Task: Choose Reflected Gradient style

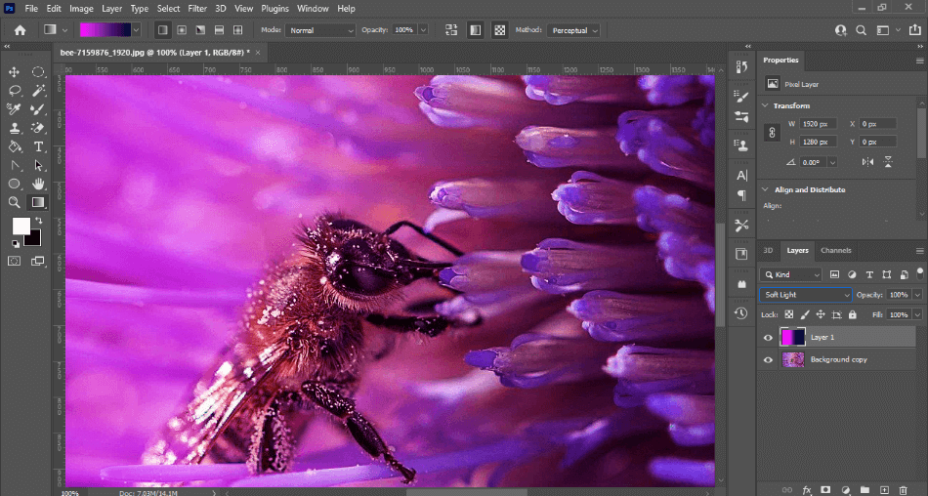Action: (x=219, y=30)
